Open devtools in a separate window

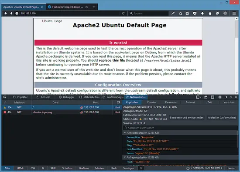click(x=231, y=97)
